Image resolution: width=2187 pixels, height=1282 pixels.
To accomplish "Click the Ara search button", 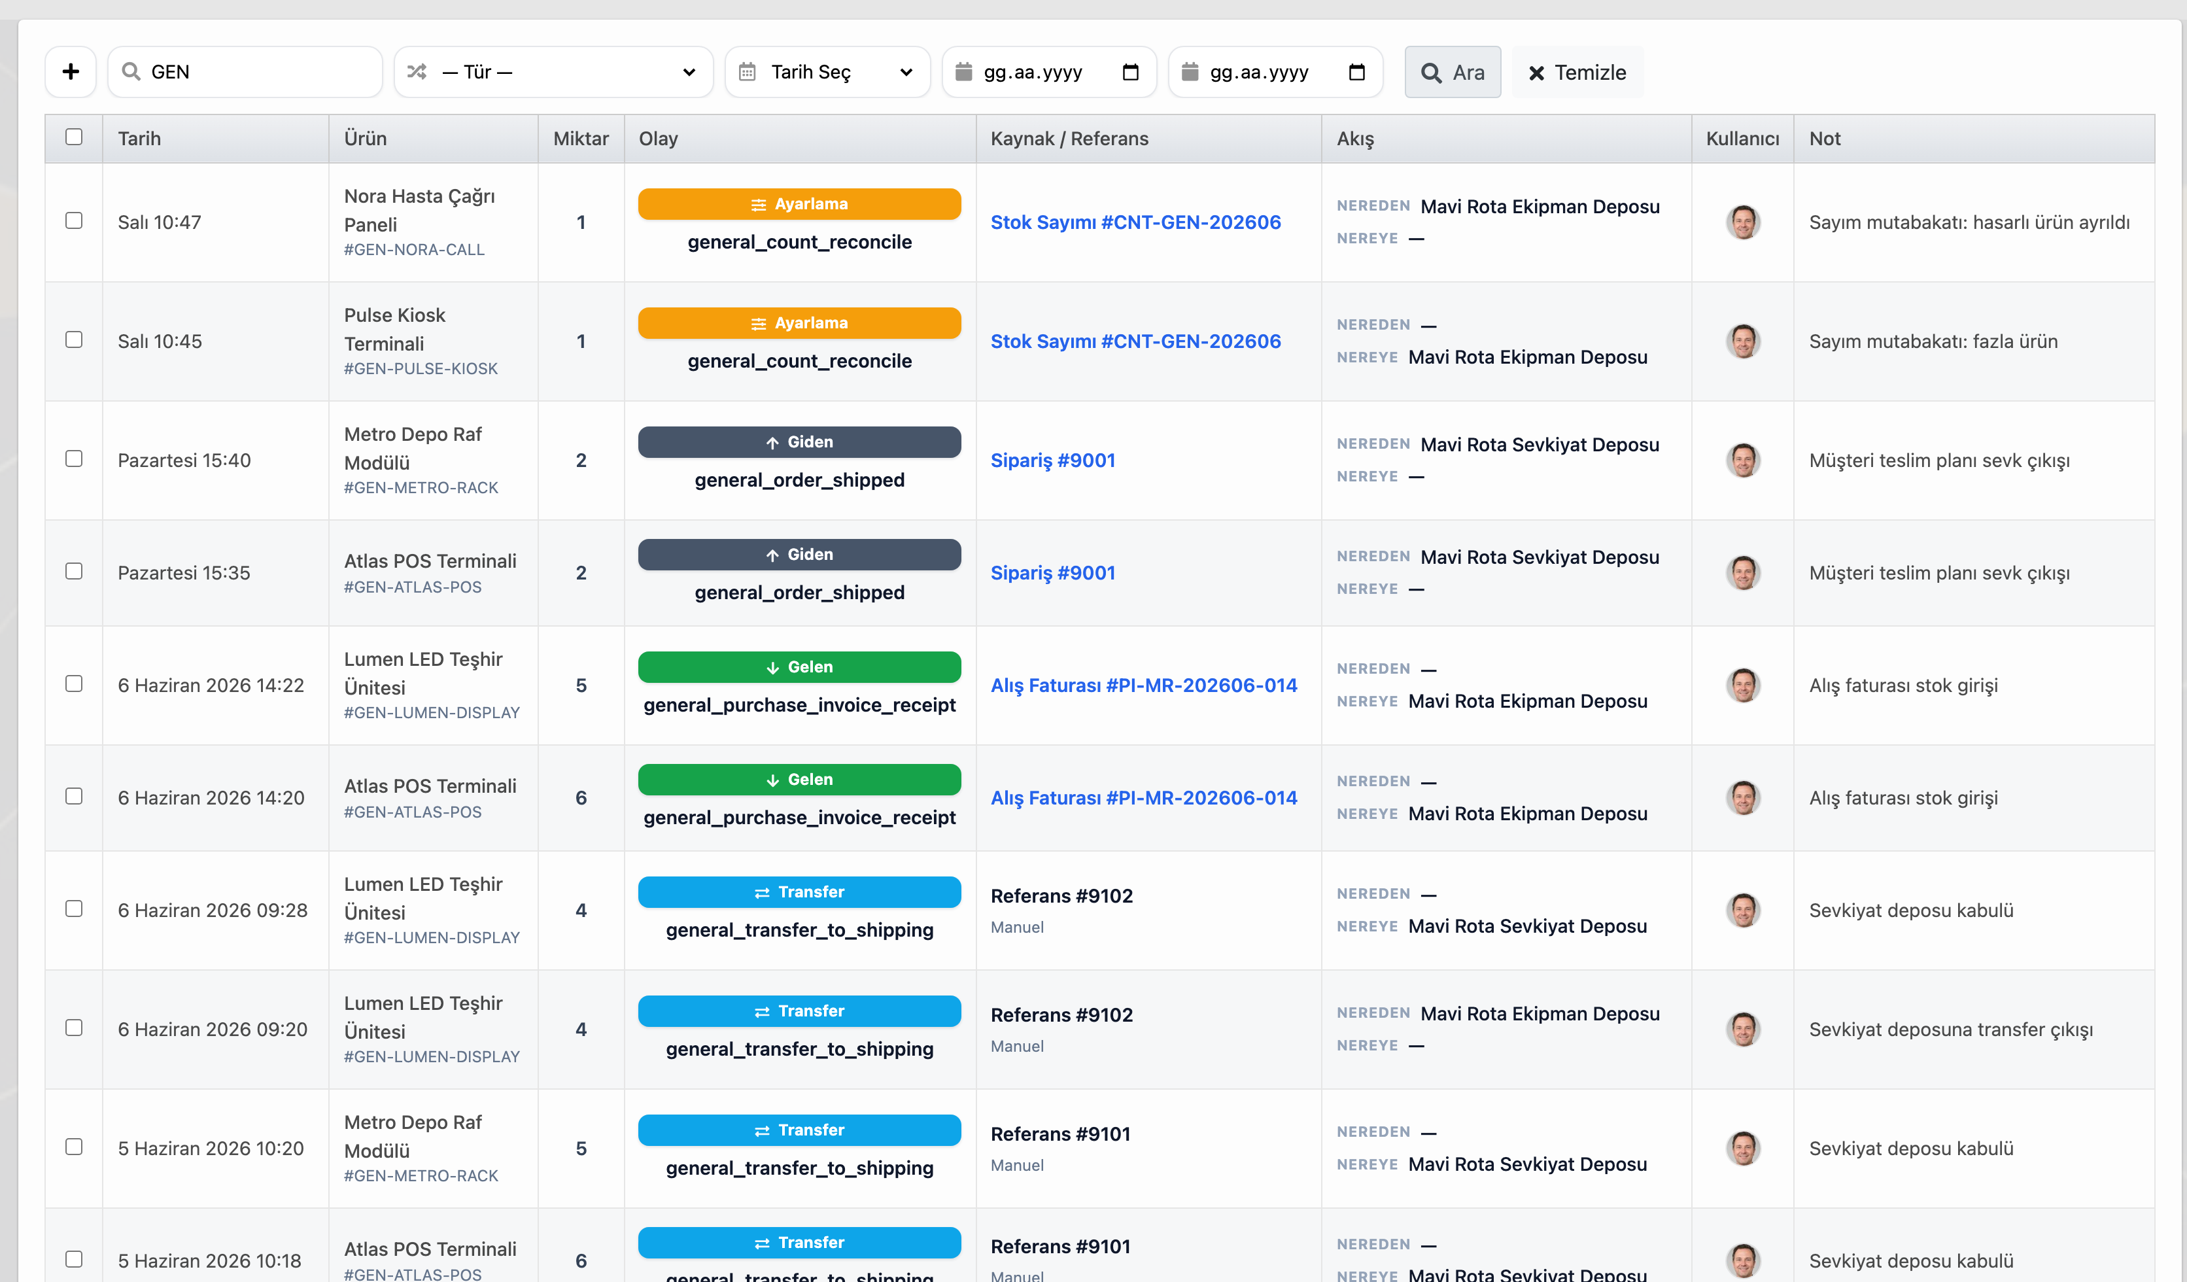I will (1453, 72).
